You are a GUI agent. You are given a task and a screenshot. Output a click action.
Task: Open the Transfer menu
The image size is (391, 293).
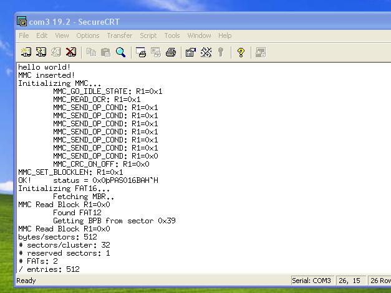[120, 35]
